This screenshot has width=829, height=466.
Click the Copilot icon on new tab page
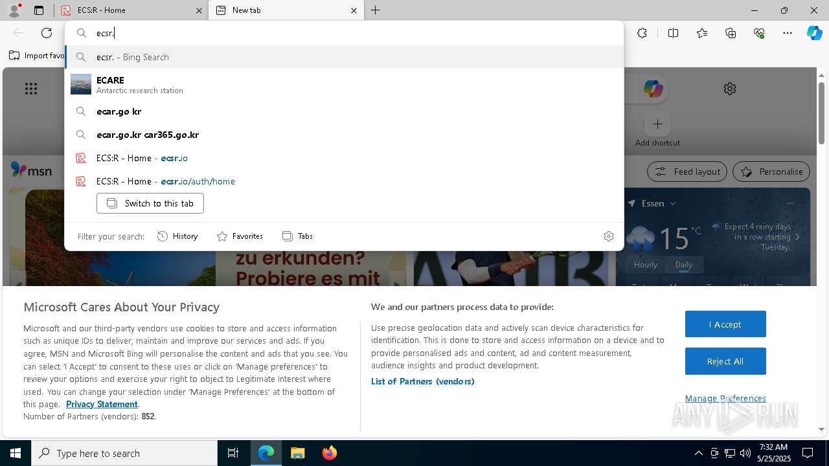click(x=653, y=89)
